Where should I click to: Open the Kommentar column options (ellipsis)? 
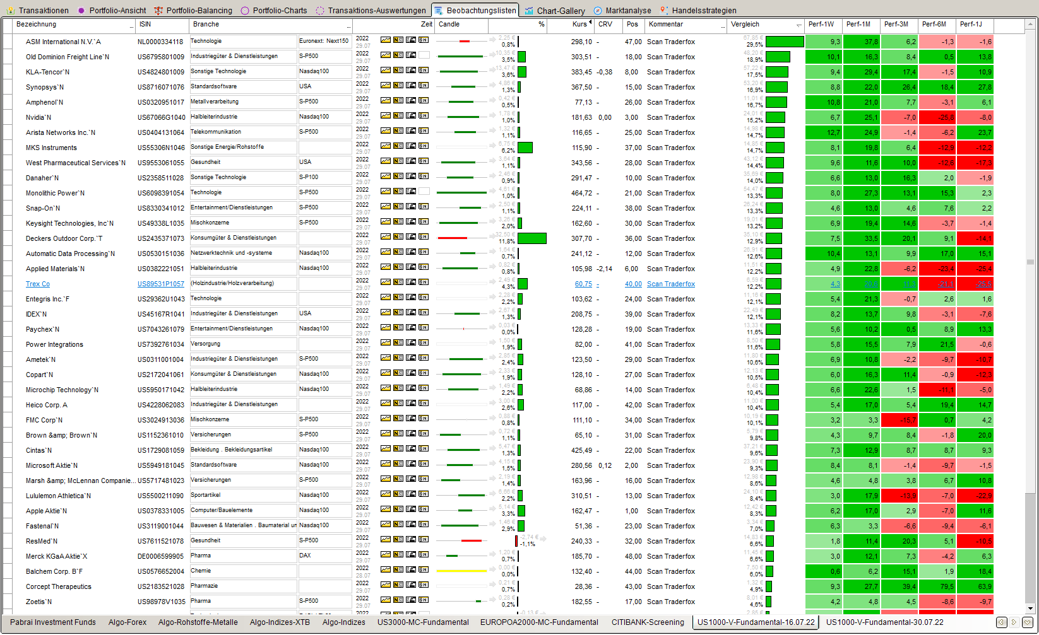coord(723,26)
